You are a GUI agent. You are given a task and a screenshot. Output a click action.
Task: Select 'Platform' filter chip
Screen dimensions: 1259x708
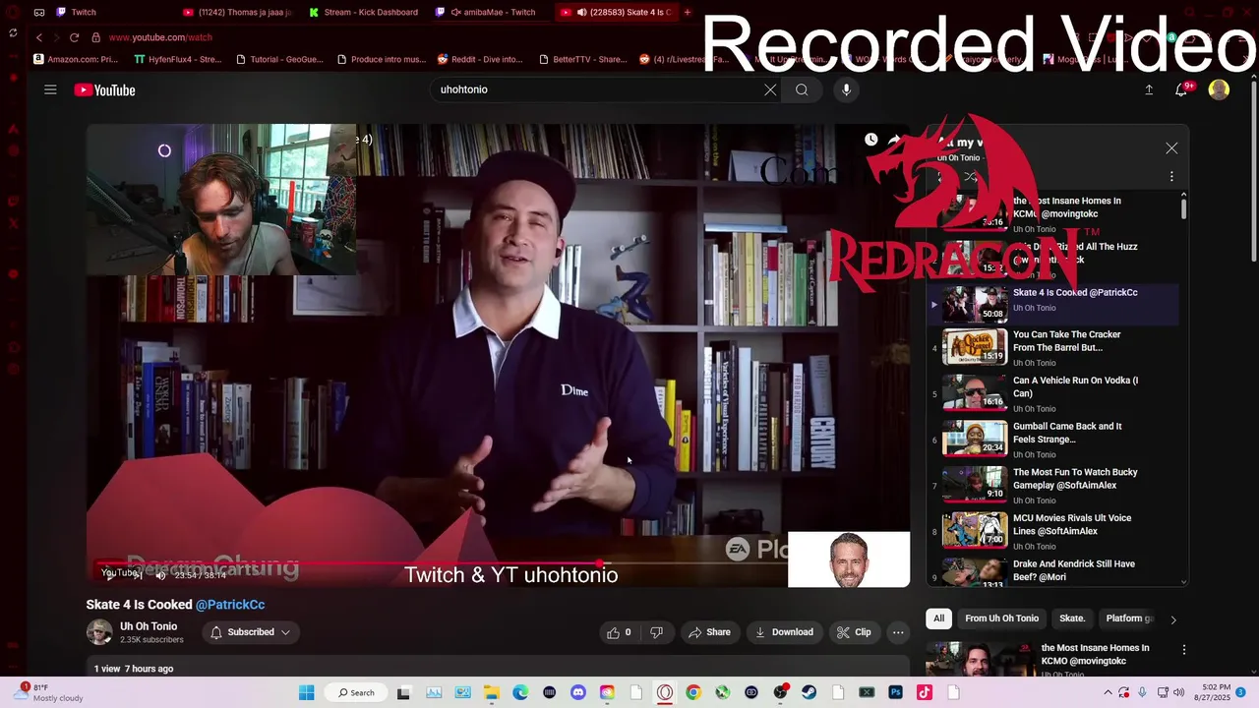[1127, 619]
